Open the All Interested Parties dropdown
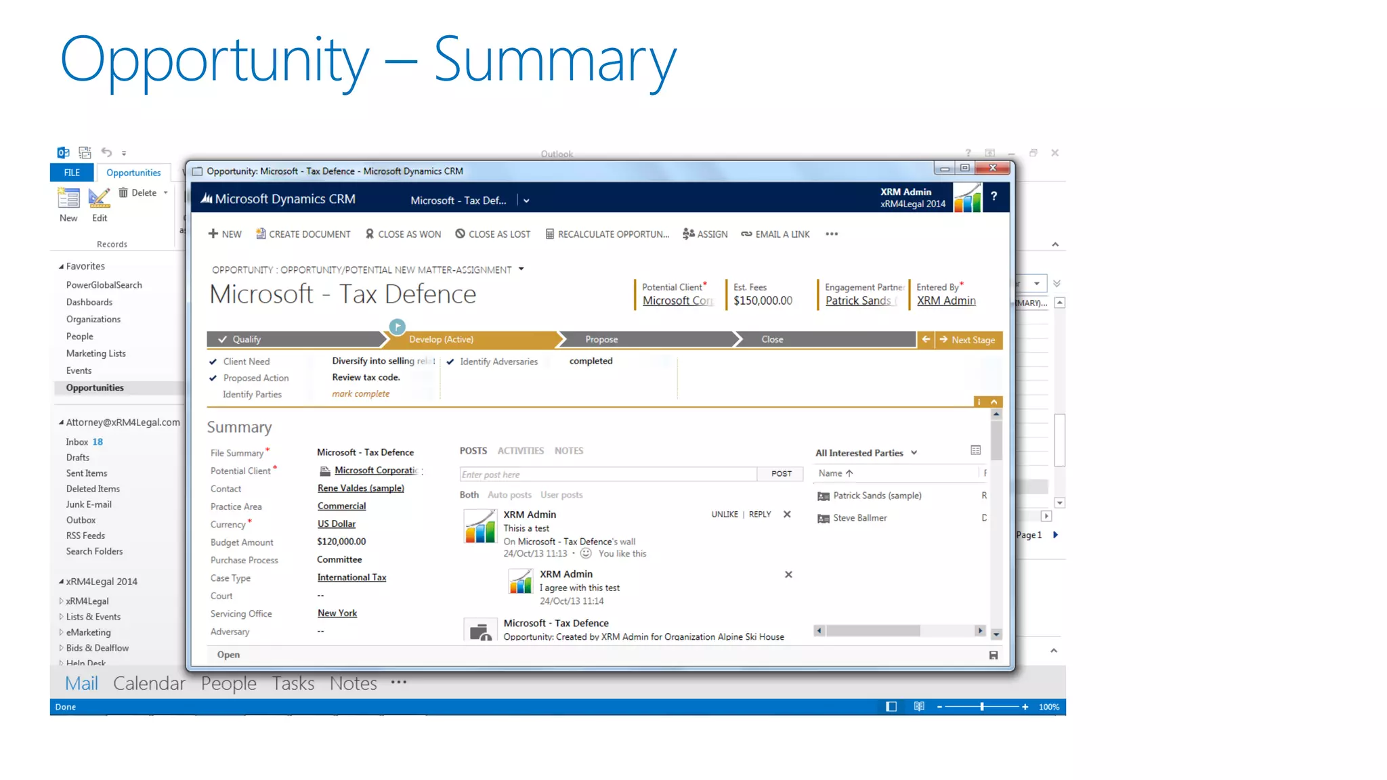1387x780 pixels. point(914,452)
